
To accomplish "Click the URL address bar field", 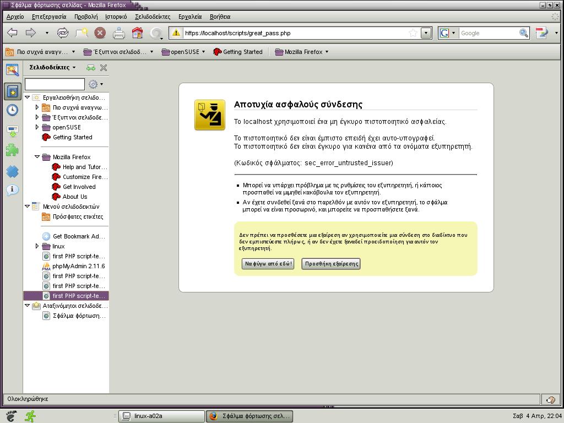I will coord(295,33).
